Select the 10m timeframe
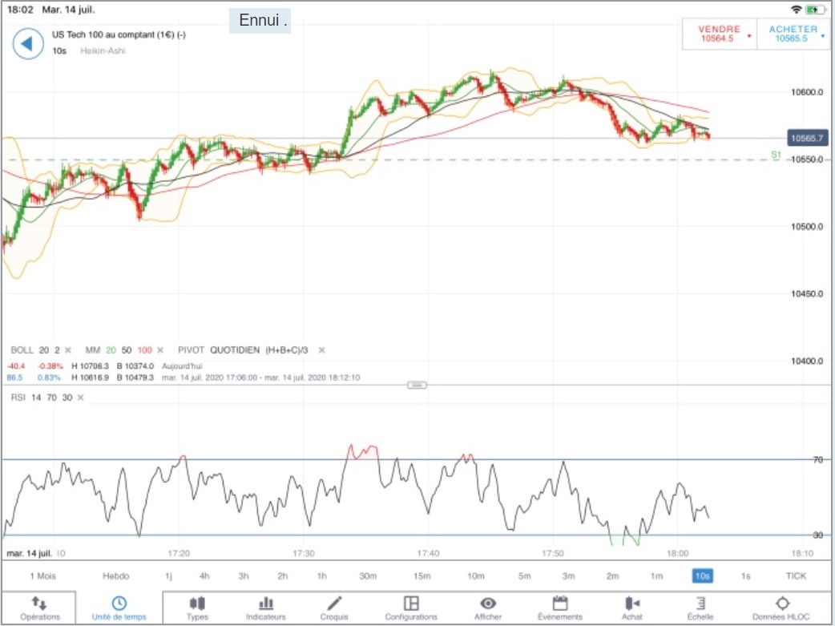Screen dimensions: 835x626 pos(475,576)
